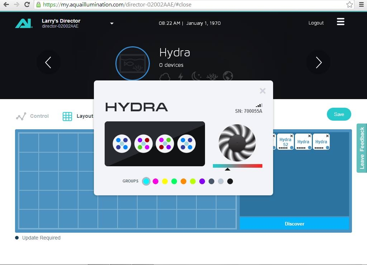Click the Discover button
This screenshot has height=265, width=367.
tap(295, 224)
